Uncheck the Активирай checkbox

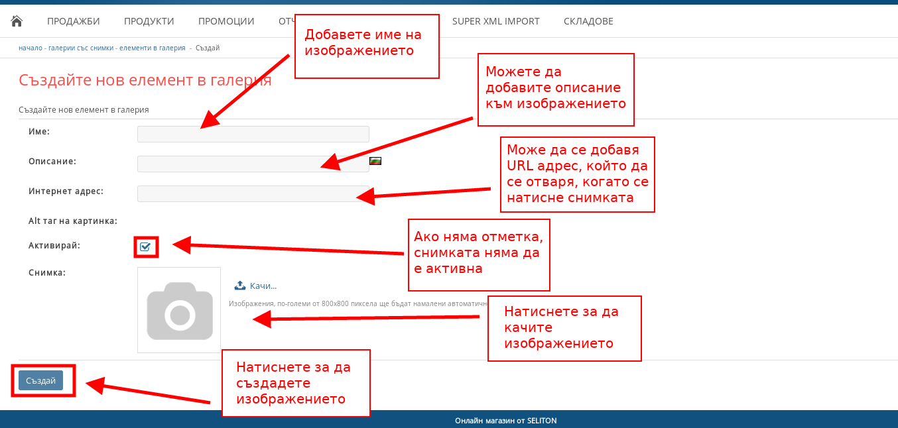click(x=145, y=247)
